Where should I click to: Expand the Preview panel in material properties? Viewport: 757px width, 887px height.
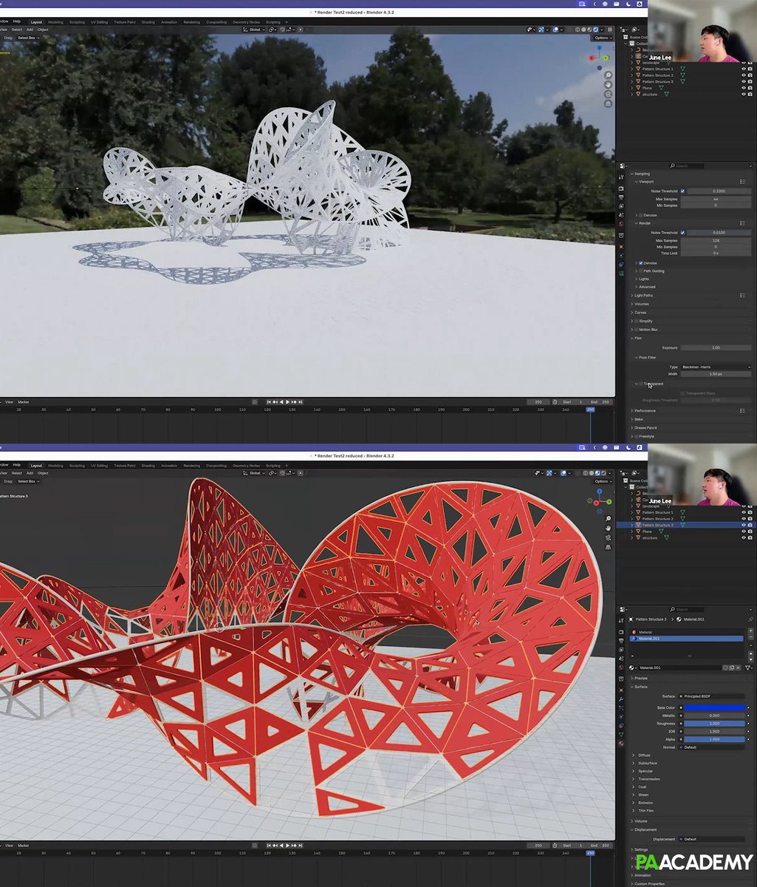pyautogui.click(x=640, y=678)
